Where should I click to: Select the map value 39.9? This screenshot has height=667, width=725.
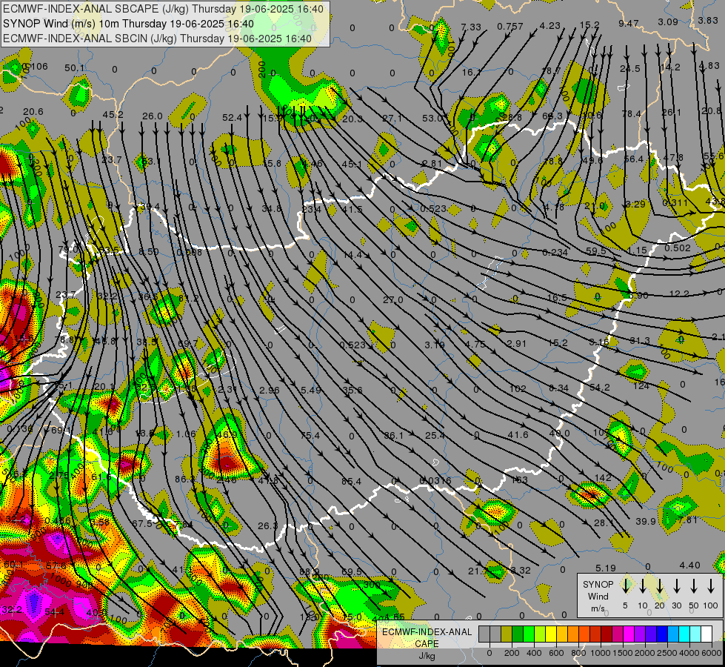tap(646, 522)
